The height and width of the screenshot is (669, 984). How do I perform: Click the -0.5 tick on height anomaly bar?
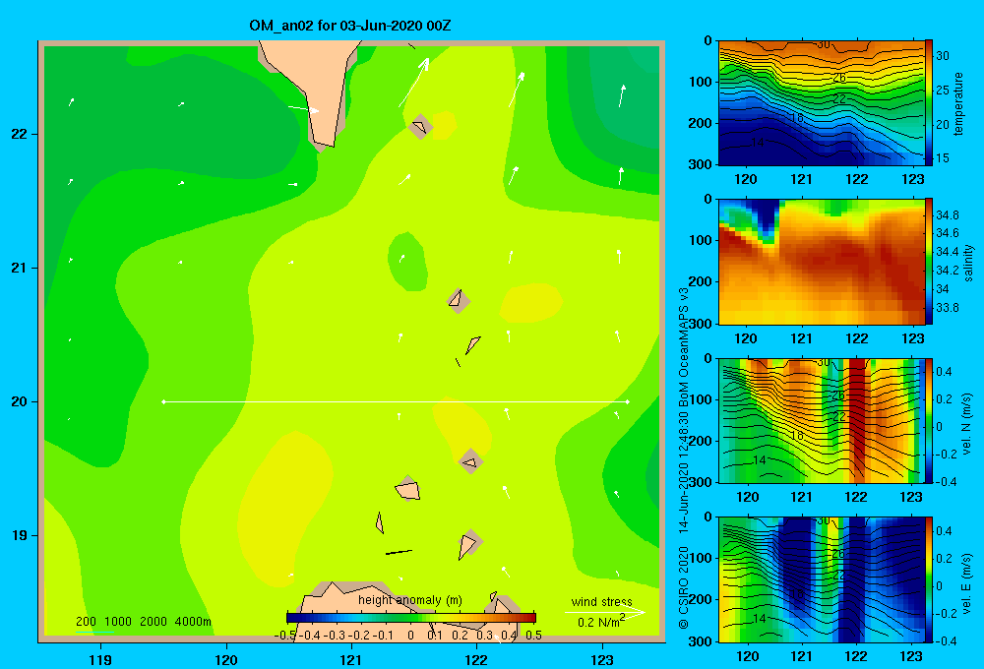[x=285, y=635]
